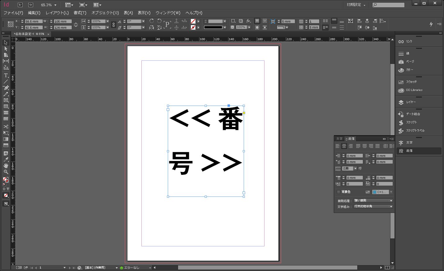The height and width of the screenshot is (271, 444).
Task: Select the Gap tool
Action: 6,61
